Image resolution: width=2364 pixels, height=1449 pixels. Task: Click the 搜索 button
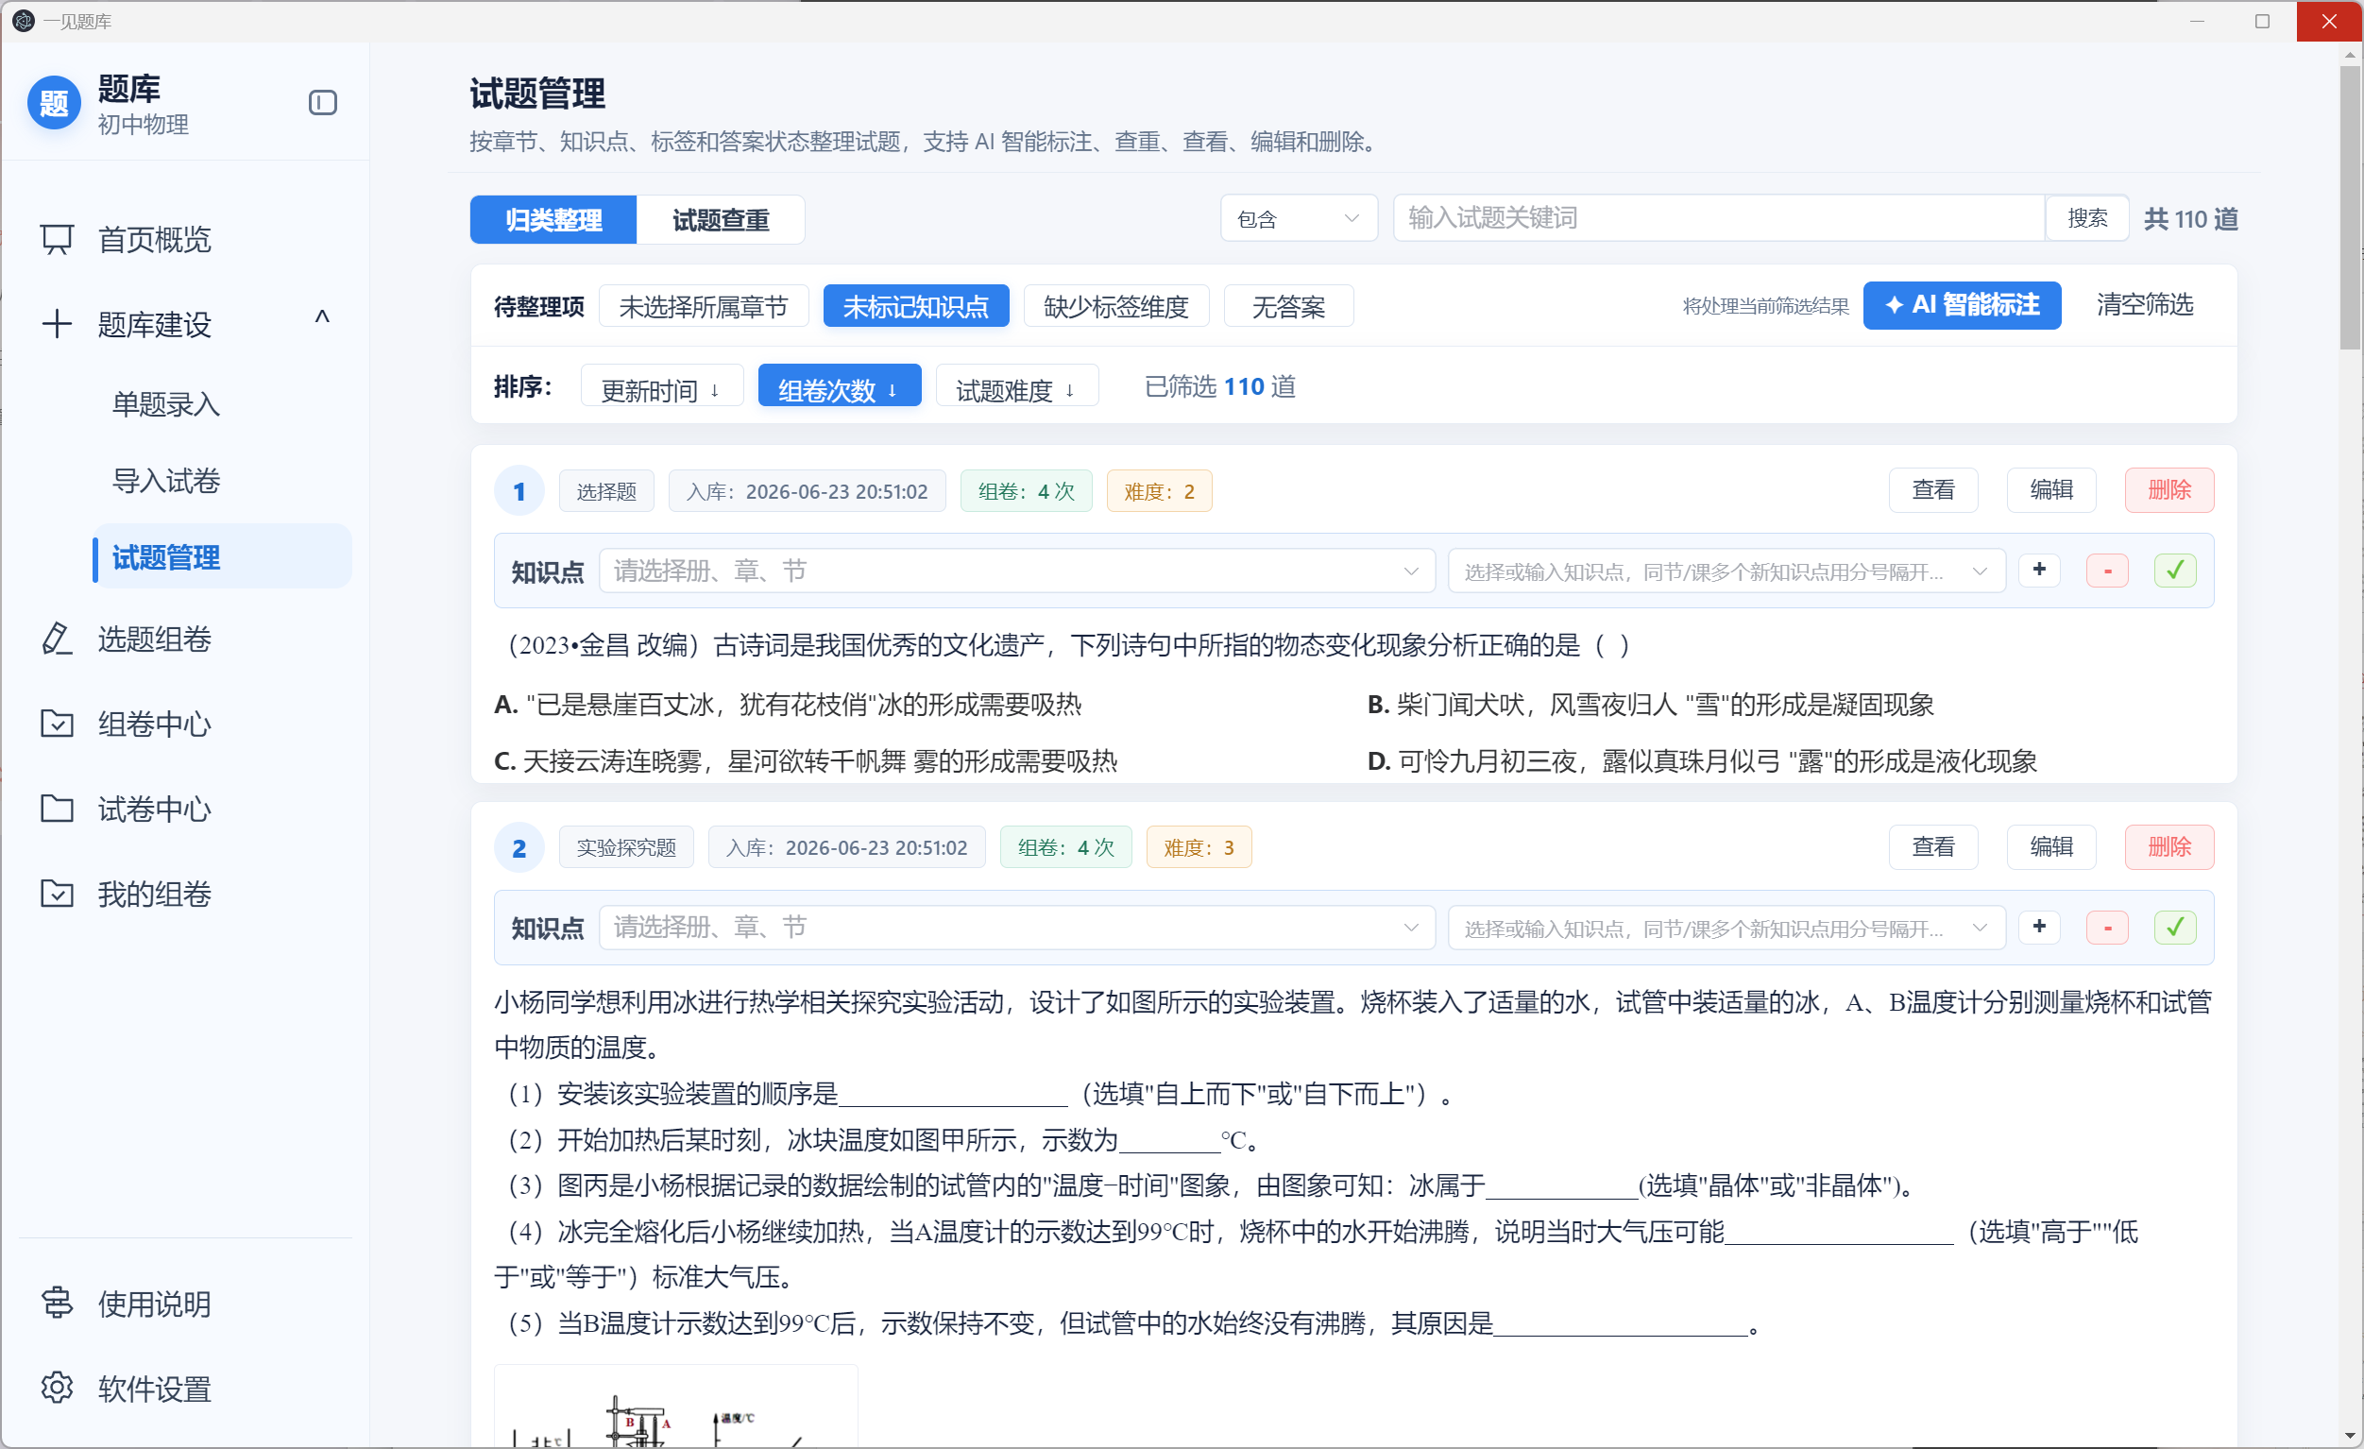pyautogui.click(x=2086, y=218)
